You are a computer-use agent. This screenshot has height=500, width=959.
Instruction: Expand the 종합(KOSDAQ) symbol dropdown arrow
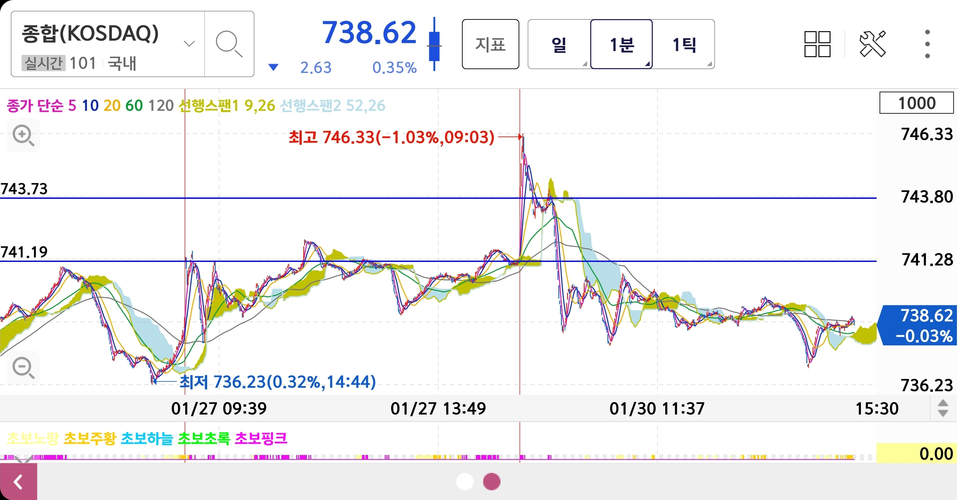click(x=189, y=44)
